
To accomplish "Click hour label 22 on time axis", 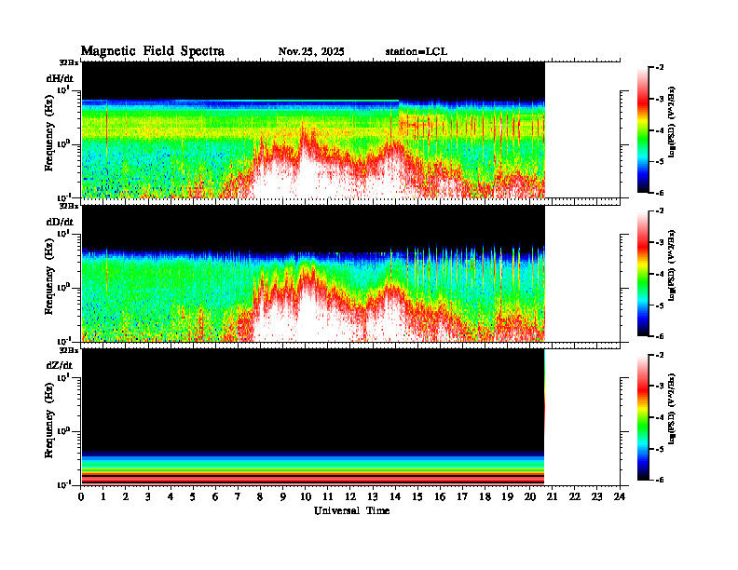I will coord(574,496).
